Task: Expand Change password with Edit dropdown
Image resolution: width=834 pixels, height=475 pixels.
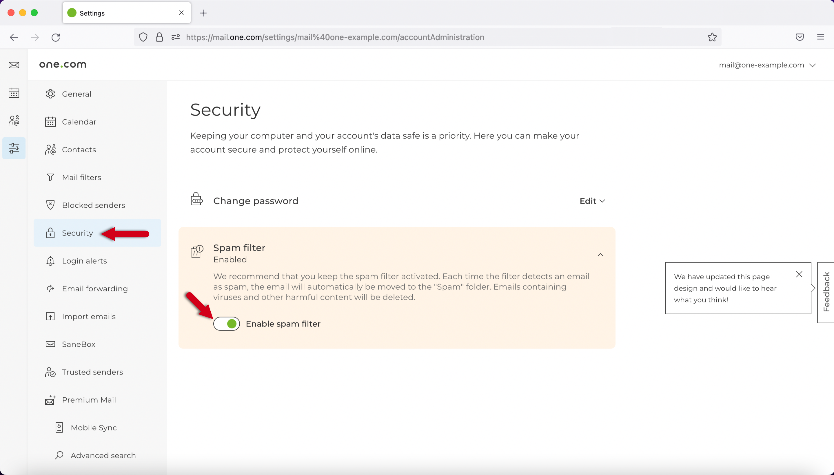Action: click(592, 201)
